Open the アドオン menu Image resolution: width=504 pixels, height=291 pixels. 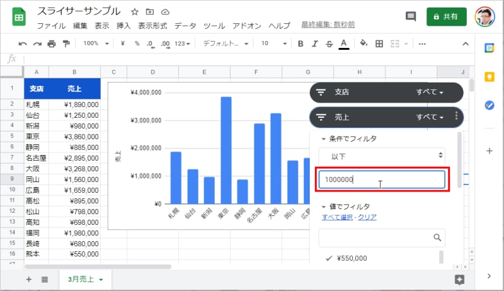pyautogui.click(x=247, y=26)
